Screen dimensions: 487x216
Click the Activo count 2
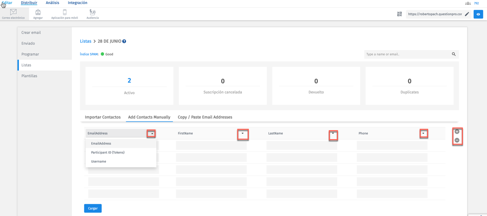click(129, 80)
